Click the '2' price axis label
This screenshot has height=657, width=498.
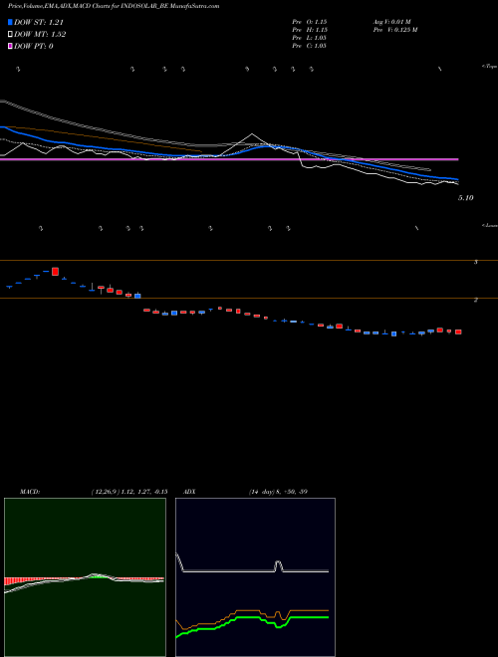[x=475, y=300]
